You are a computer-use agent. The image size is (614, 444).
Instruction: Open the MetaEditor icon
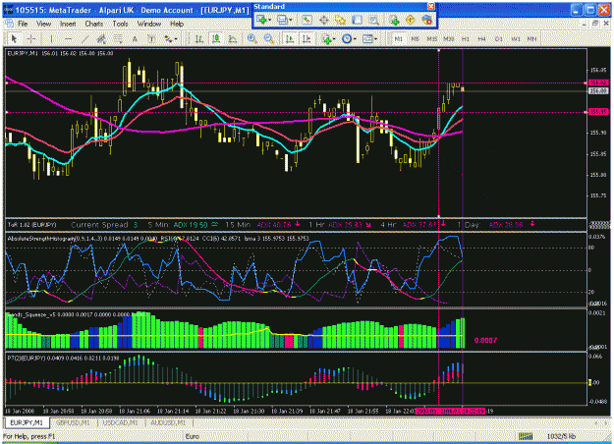pyautogui.click(x=411, y=20)
